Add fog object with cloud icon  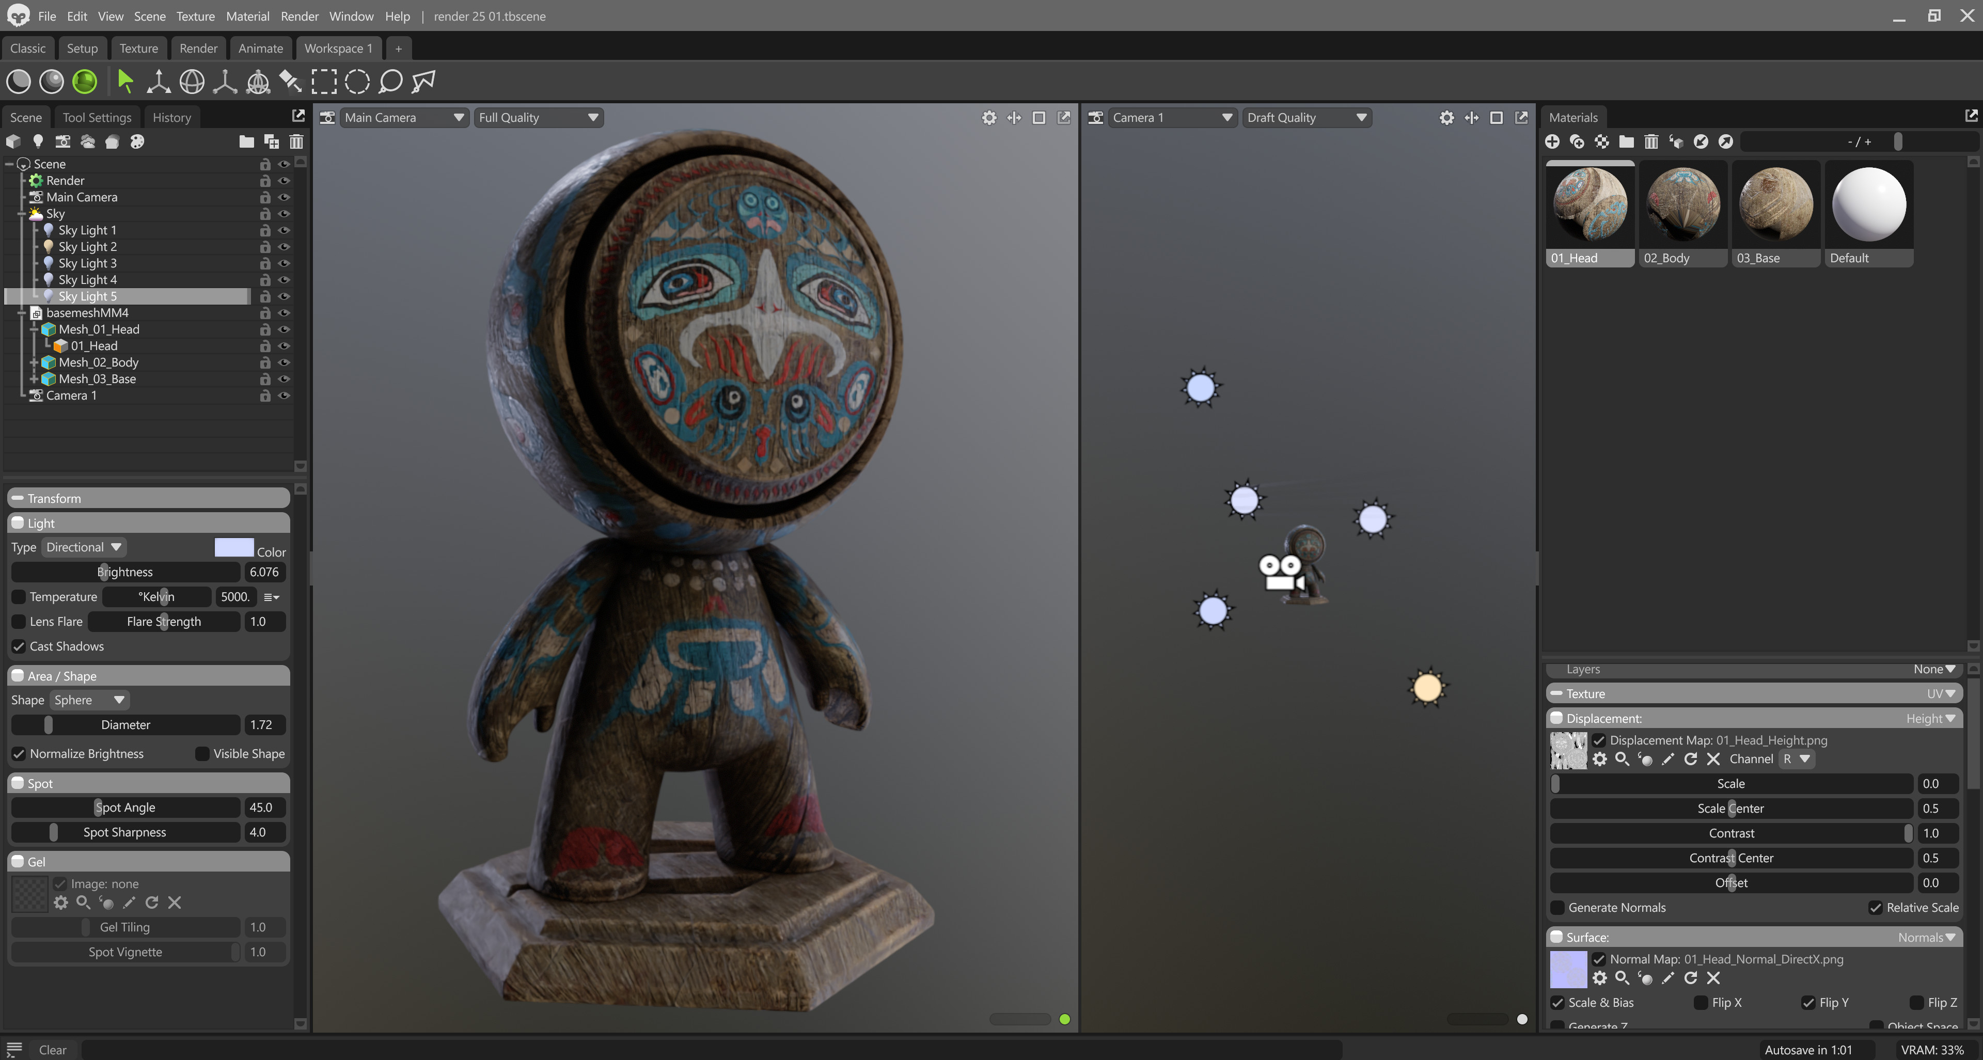pos(88,141)
